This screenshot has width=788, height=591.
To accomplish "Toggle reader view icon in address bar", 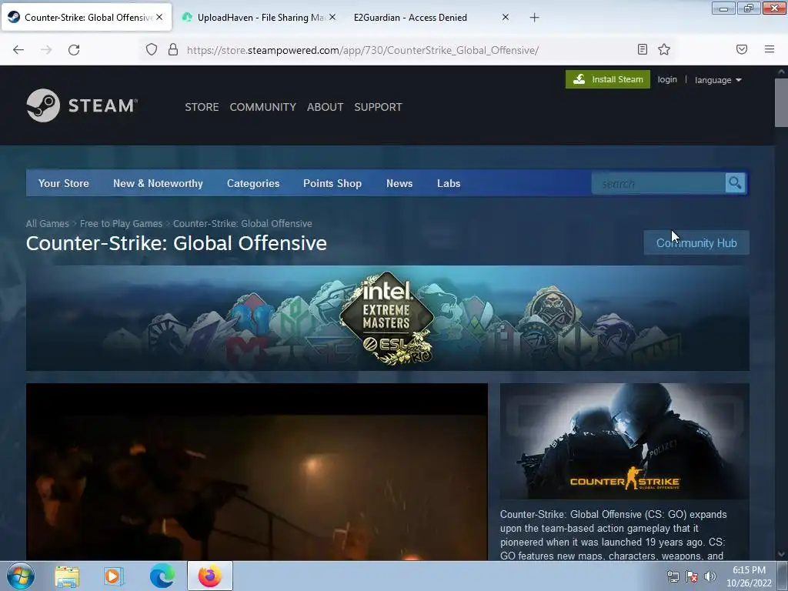I will click(x=643, y=49).
